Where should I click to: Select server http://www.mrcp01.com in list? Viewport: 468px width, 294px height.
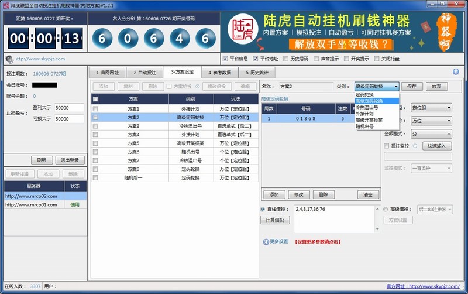pos(33,204)
